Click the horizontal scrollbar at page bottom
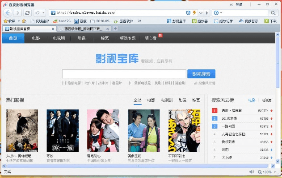282x178 pixels. [x=134, y=166]
